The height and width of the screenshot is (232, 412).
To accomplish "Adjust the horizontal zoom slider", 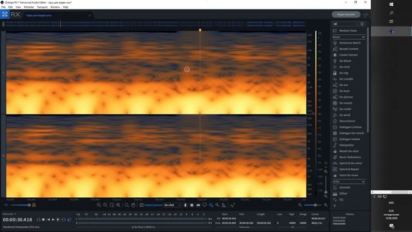I will (313, 205).
